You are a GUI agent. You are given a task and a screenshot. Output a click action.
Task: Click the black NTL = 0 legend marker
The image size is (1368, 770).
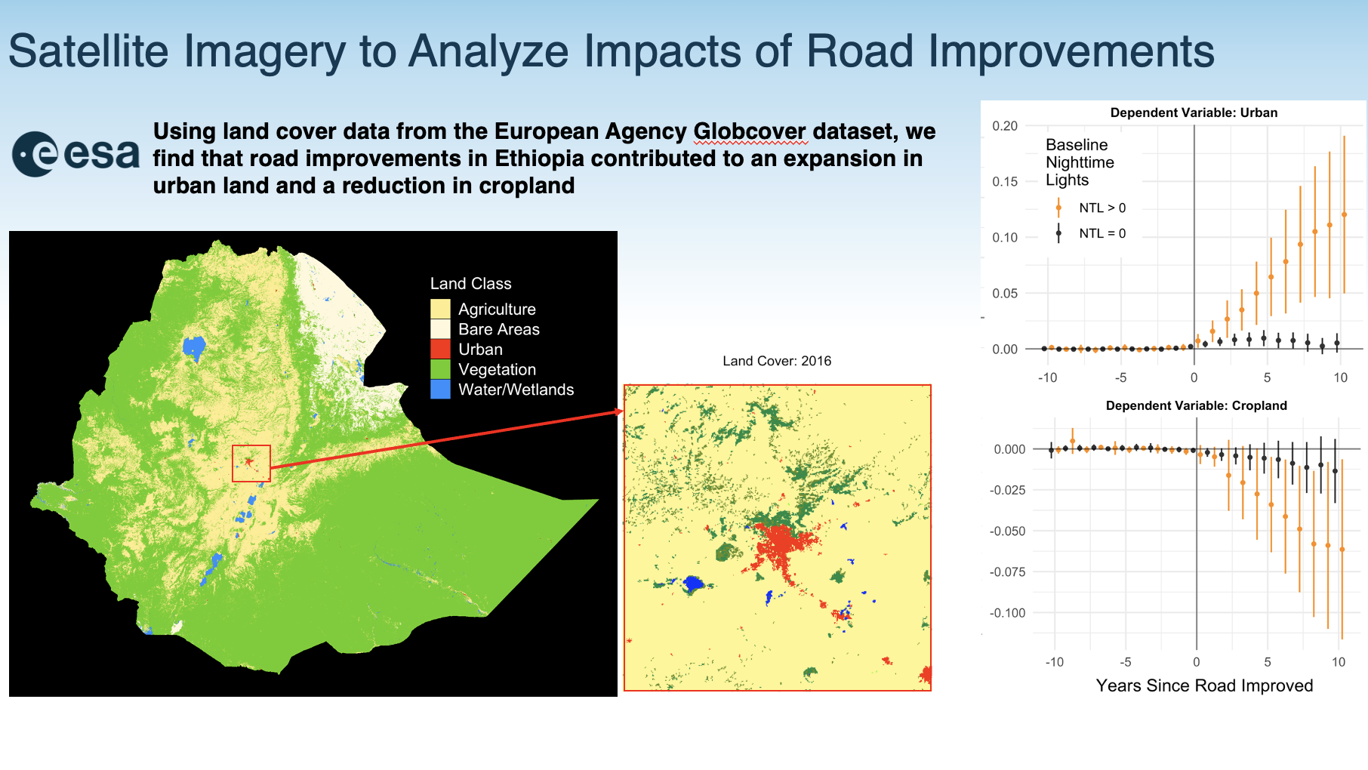point(1058,233)
